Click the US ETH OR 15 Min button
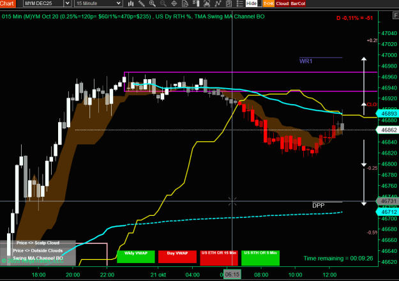This screenshot has height=281, width=399. click(219, 258)
